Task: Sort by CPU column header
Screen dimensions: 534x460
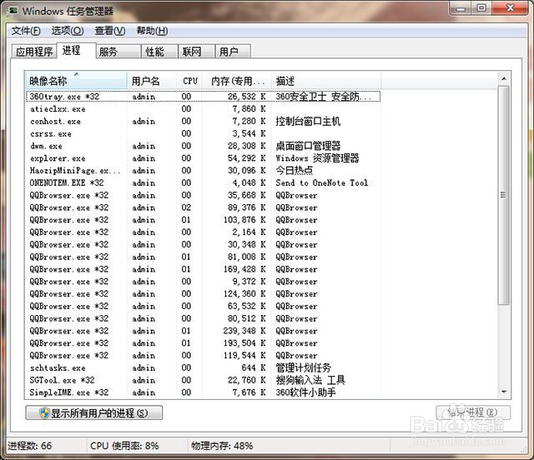Action: point(189,81)
